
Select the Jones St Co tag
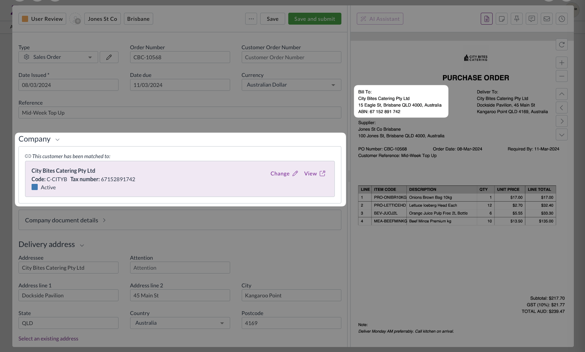click(x=102, y=19)
